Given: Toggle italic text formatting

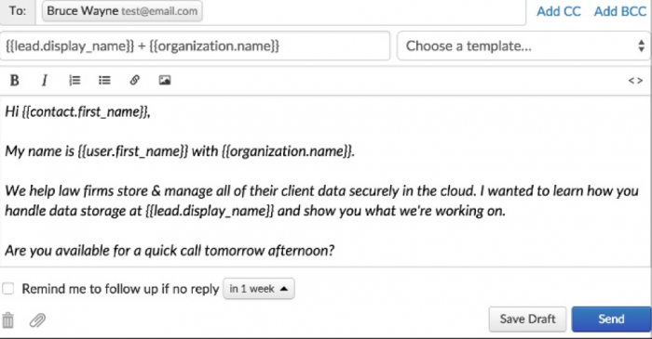Looking at the screenshot, I should coord(45,80).
